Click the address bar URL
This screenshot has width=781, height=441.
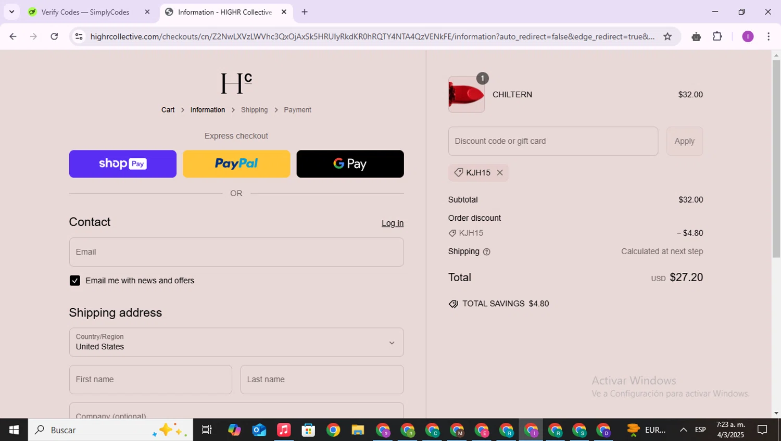pyautogui.click(x=372, y=36)
